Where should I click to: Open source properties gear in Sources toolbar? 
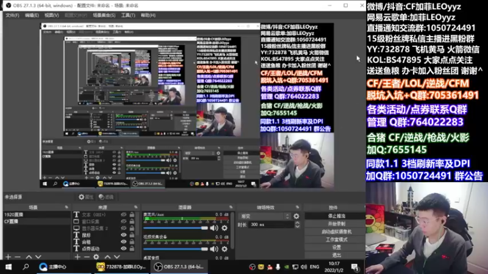coord(96,257)
